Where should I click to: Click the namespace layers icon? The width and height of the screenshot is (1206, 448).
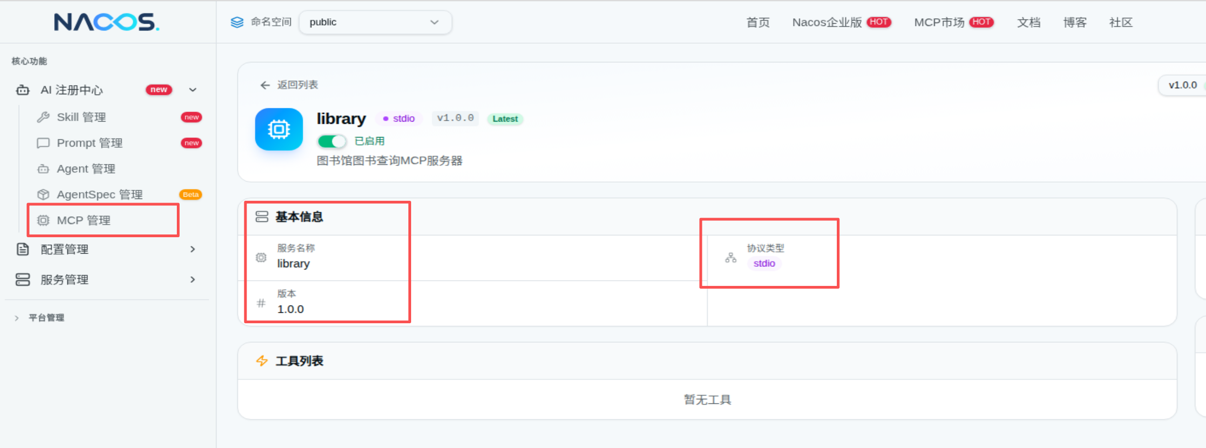(237, 22)
